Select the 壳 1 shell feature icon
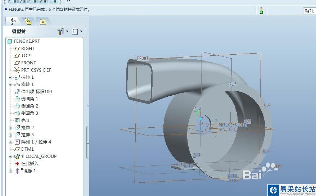Image resolution: width=316 pixels, height=196 pixels. 17,120
